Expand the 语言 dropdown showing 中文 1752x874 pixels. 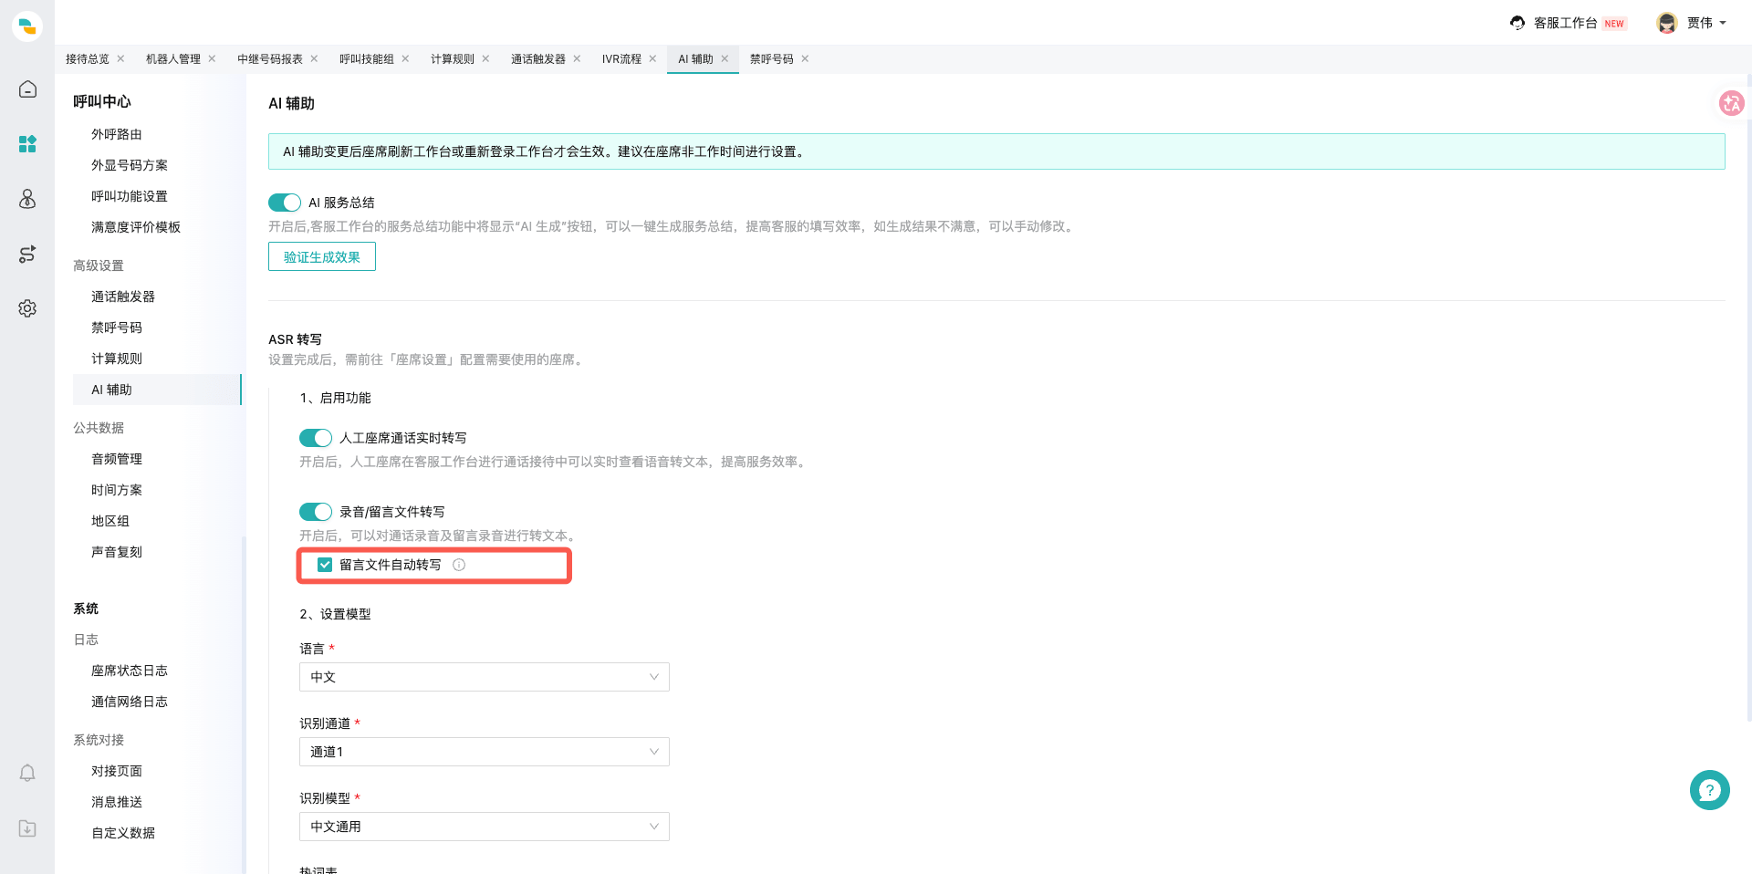click(x=485, y=677)
